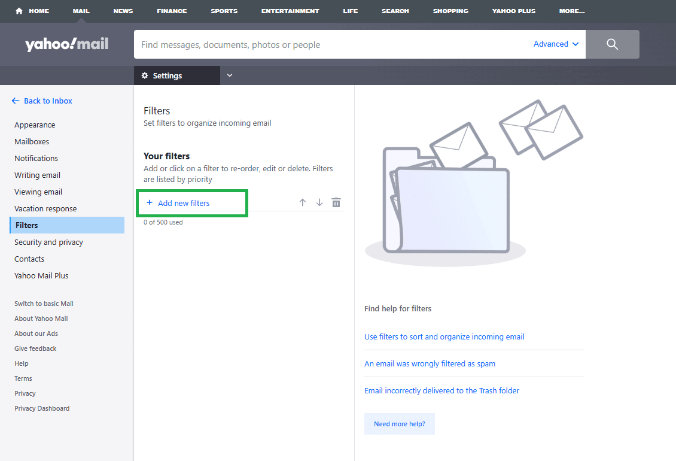Open Shopping in top navigation
This screenshot has height=461, width=676.
[450, 11]
